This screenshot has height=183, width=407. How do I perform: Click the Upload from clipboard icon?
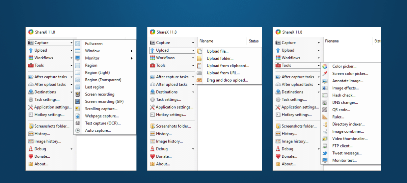(200, 65)
